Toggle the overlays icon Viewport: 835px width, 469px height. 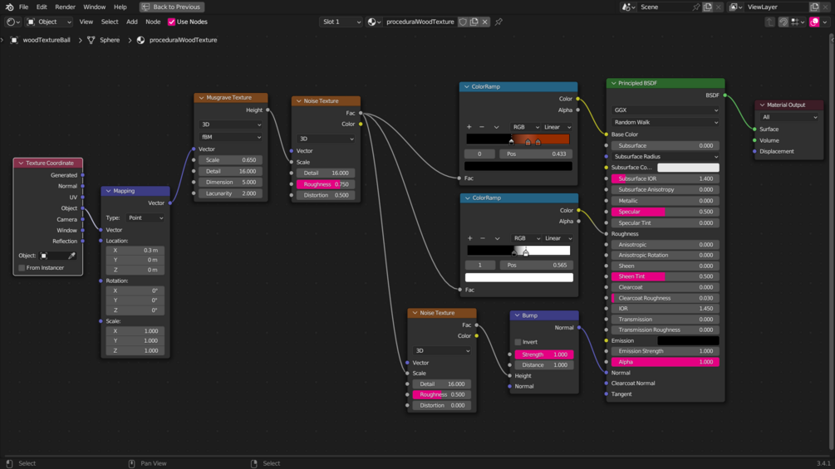pos(814,22)
